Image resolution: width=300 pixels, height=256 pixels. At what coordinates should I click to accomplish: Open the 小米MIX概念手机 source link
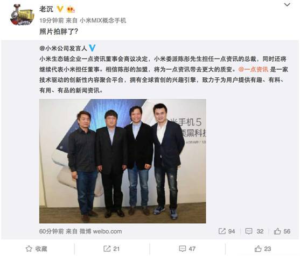point(103,20)
